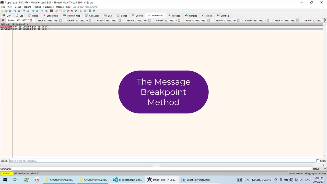Image resolution: width=327 pixels, height=184 pixels.
Task: Open VS Code 31-messagebp taskbar item
Action: tap(128, 180)
